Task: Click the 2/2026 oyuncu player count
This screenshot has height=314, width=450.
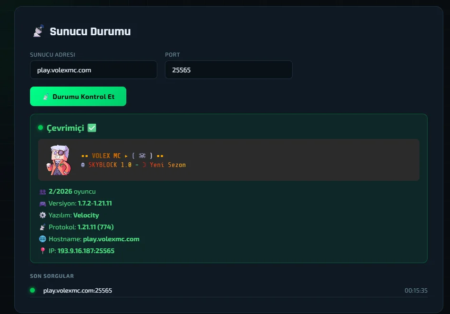Action: click(72, 191)
